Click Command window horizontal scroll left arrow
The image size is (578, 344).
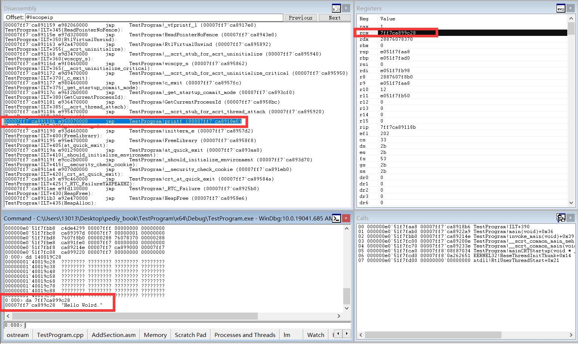pyautogui.click(x=8, y=316)
